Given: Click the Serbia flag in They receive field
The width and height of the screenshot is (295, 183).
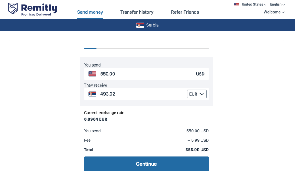Looking at the screenshot, I should coord(92,94).
